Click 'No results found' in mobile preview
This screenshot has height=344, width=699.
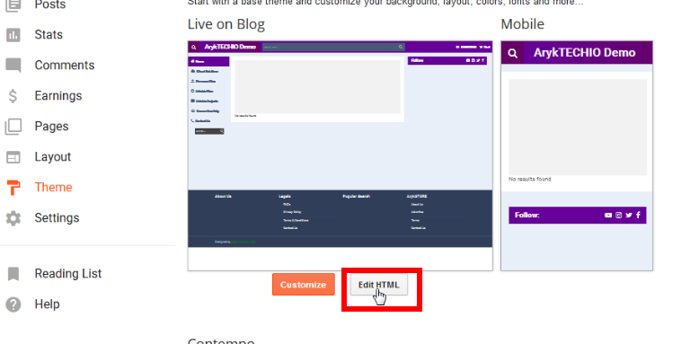529,179
